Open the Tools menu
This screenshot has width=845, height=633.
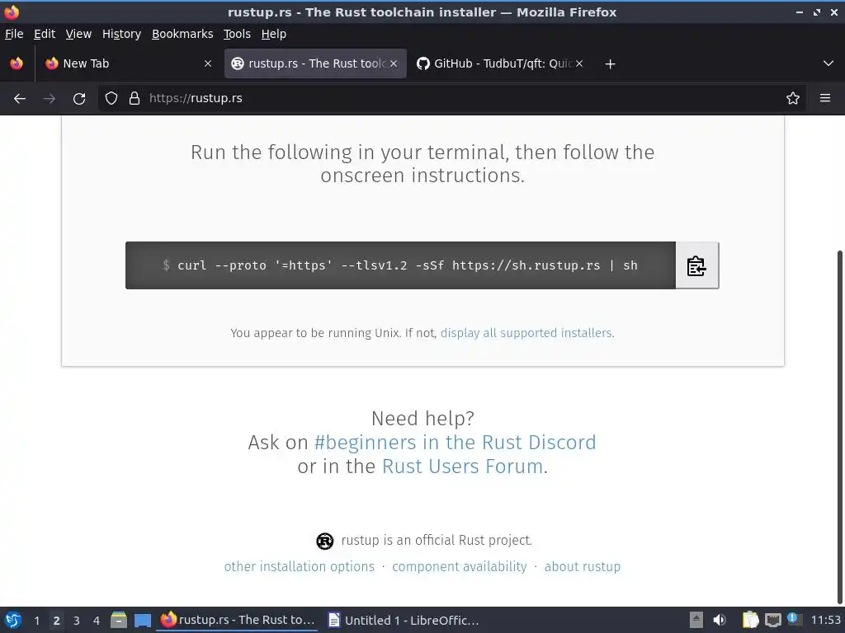237,34
